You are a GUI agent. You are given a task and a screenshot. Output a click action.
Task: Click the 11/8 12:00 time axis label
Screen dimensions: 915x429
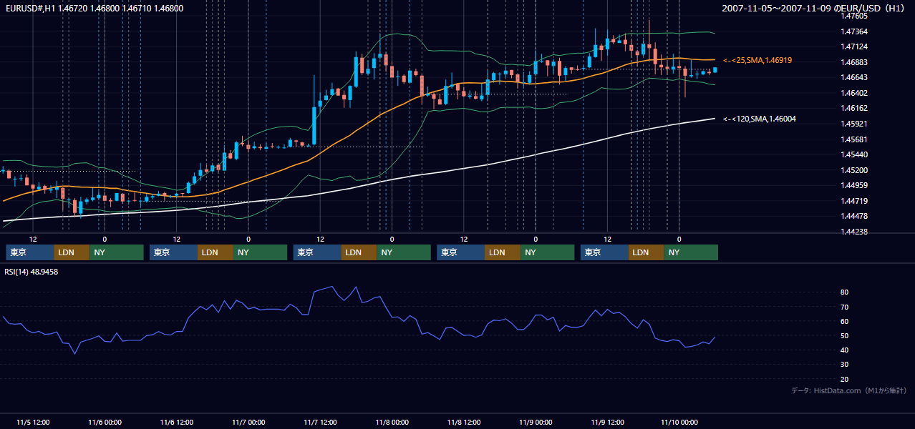pos(464,422)
